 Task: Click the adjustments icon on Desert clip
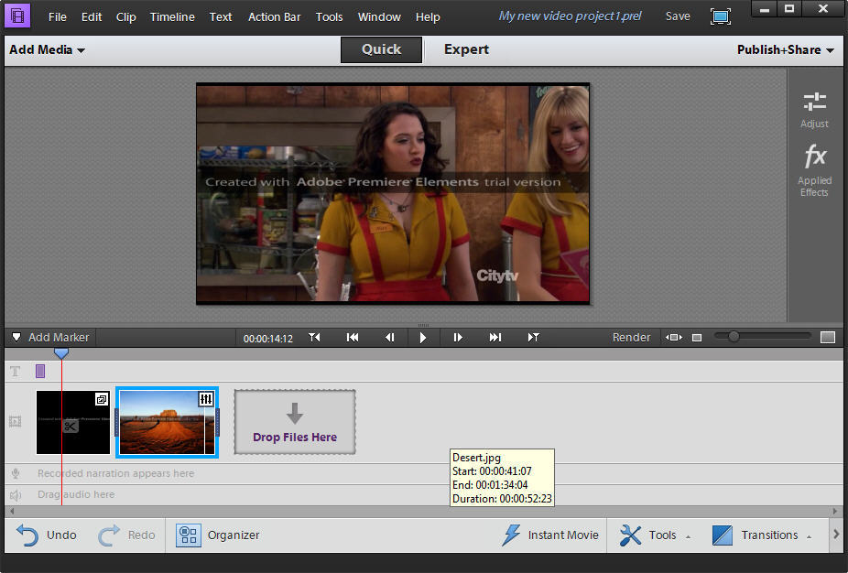206,399
